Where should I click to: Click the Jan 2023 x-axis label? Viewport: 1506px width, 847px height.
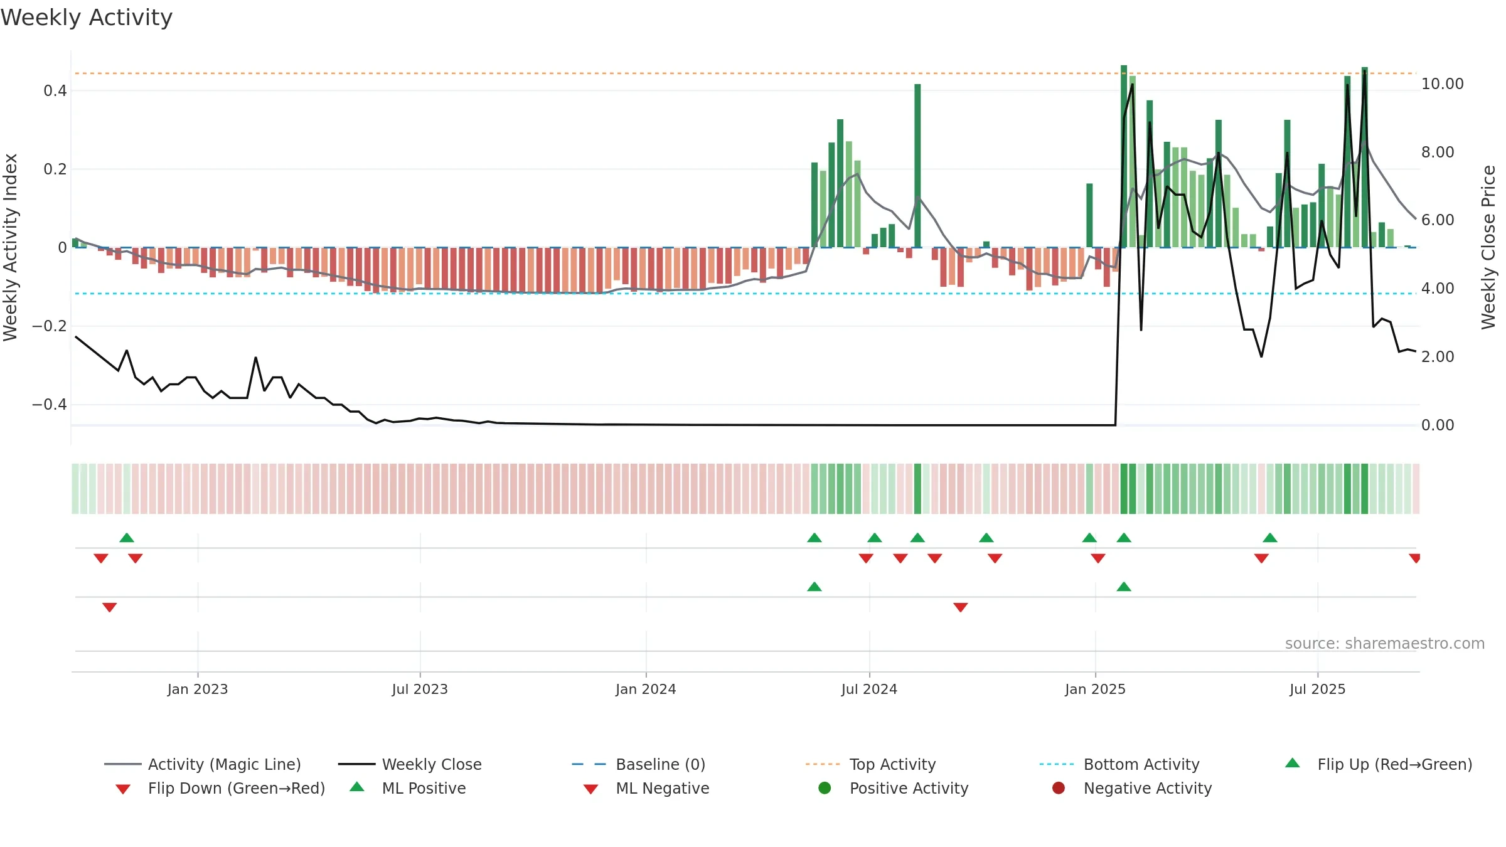(198, 690)
